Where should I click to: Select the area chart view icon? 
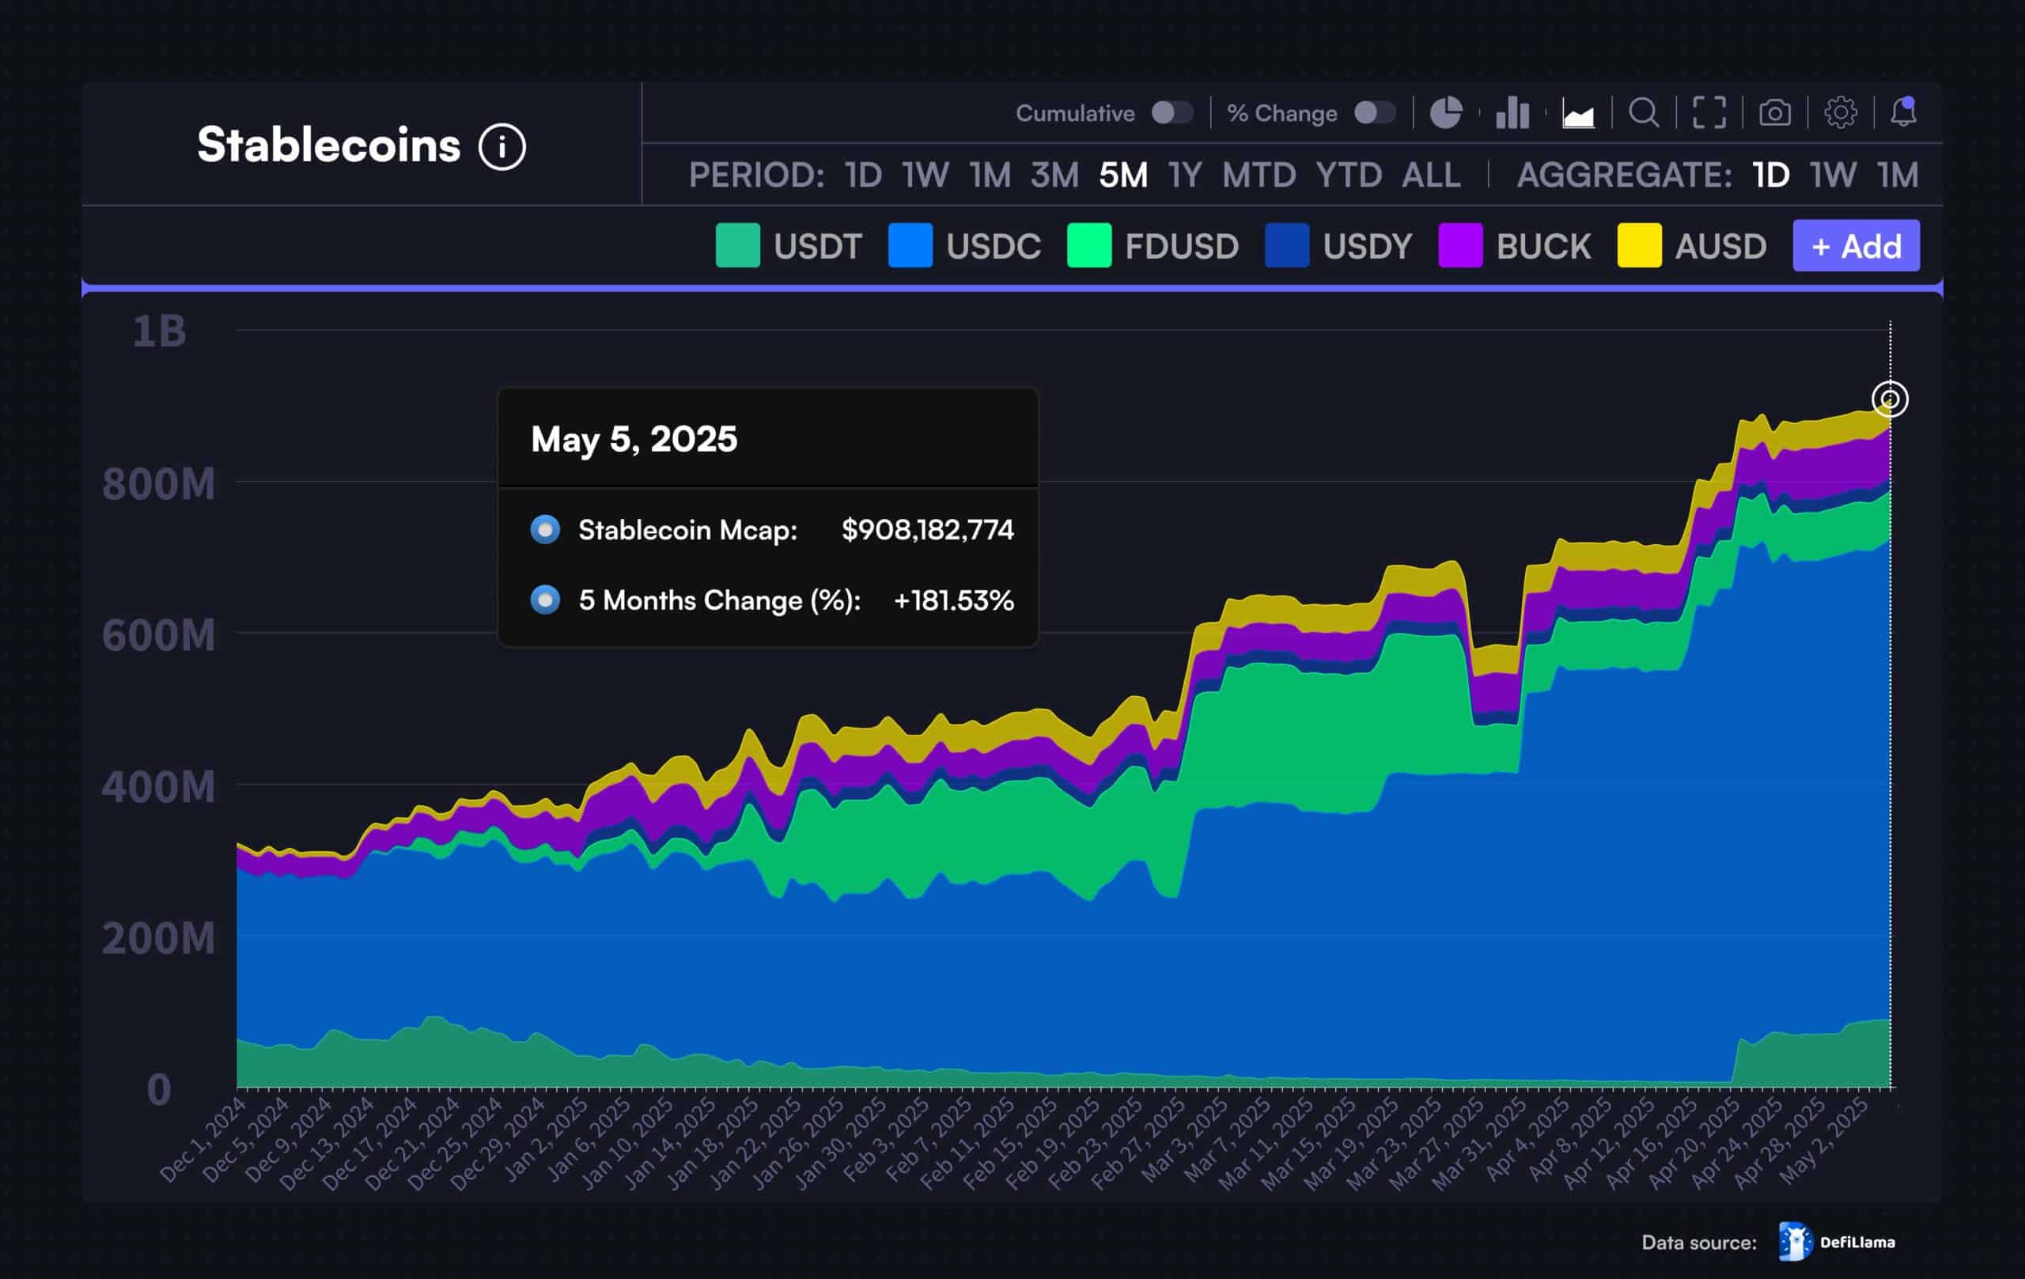[1577, 111]
